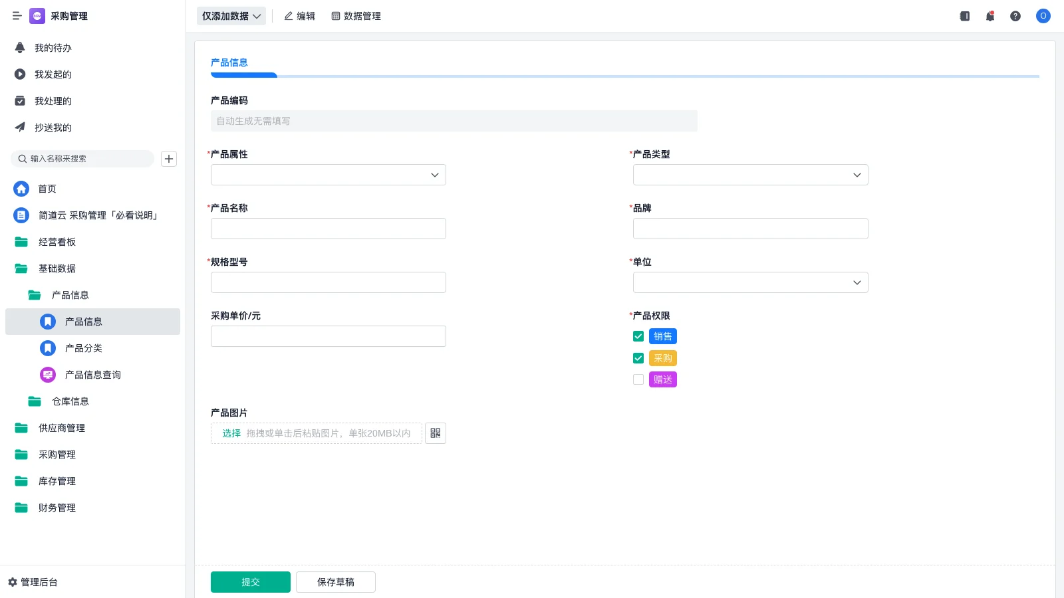Focus 产品名称 input field
This screenshot has height=598, width=1064.
pyautogui.click(x=329, y=229)
